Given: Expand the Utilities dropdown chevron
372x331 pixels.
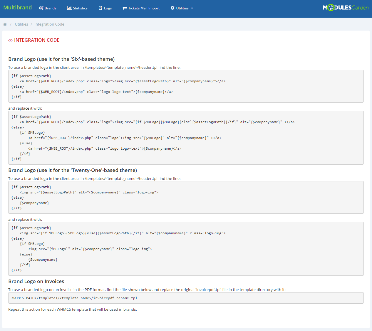Looking at the screenshot, I should point(192,8).
